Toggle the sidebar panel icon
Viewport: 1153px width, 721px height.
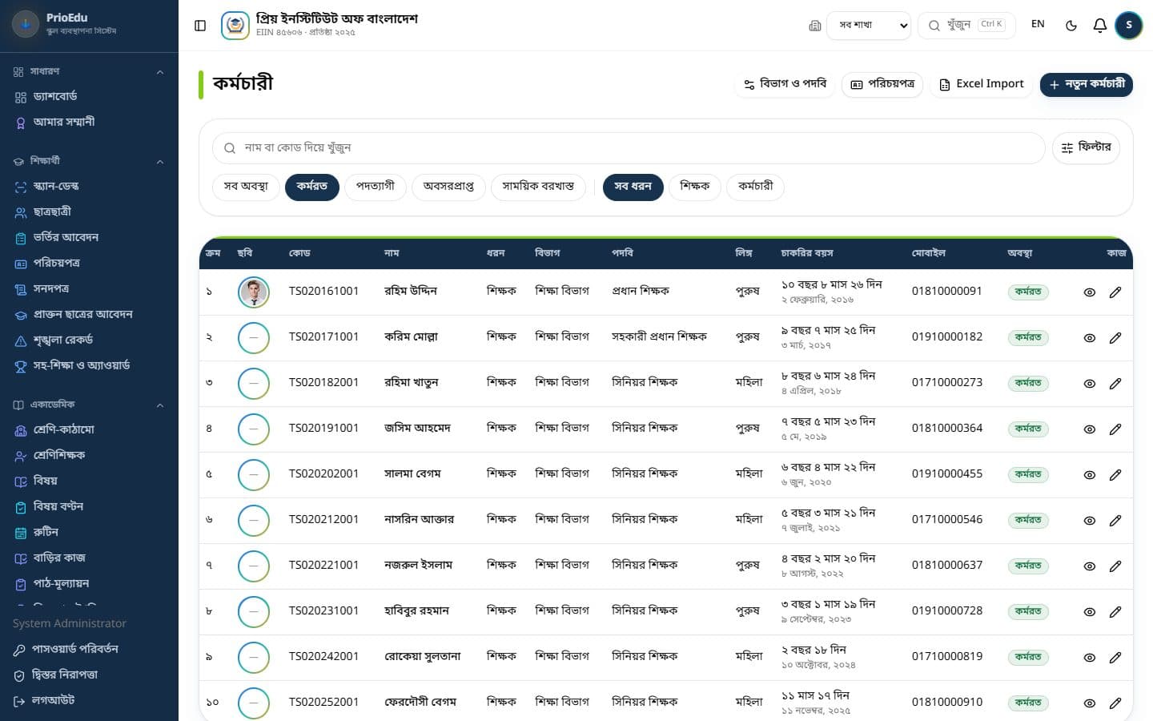coord(200,26)
